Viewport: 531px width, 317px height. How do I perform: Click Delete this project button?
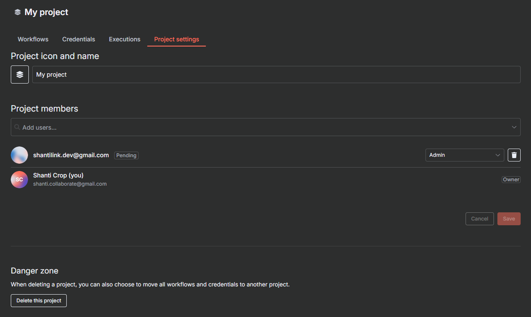click(39, 301)
